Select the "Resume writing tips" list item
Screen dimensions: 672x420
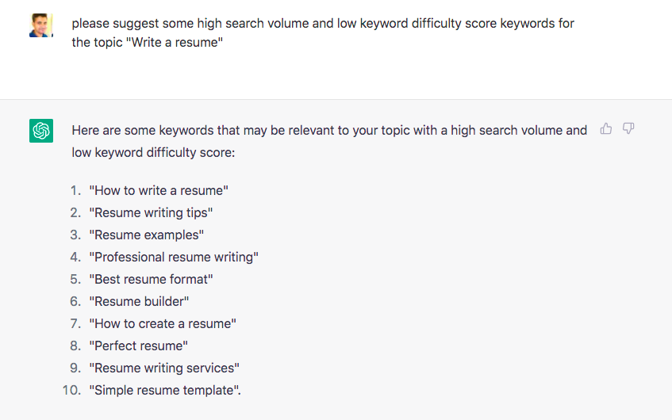151,212
